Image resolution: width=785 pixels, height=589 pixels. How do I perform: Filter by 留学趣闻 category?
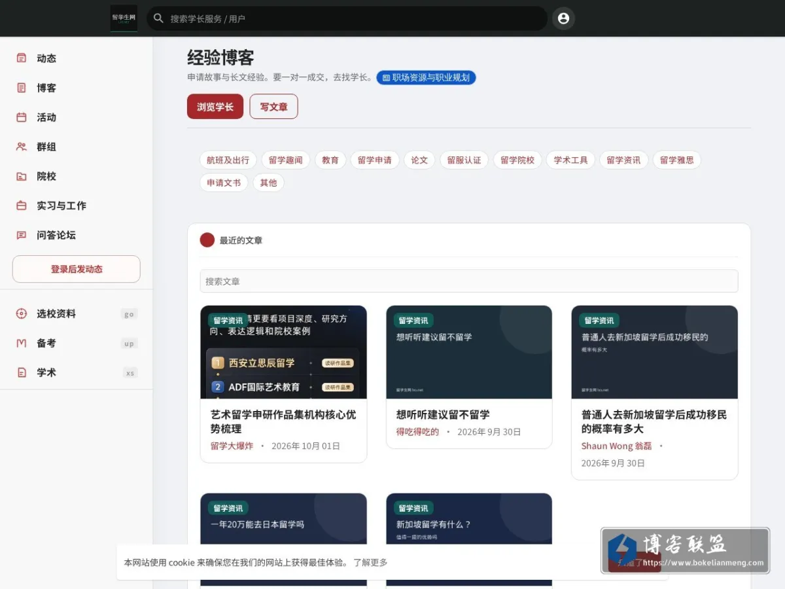[286, 160]
